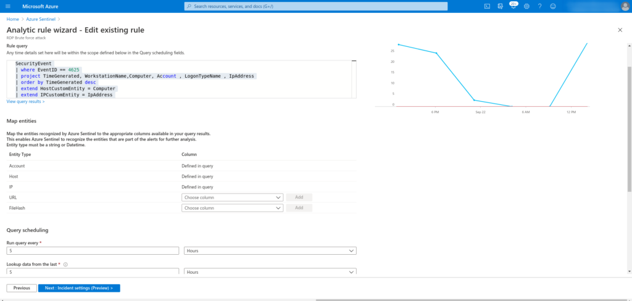632x301 pixels.
Task: Click the Entity Type column header
Action: click(20, 154)
